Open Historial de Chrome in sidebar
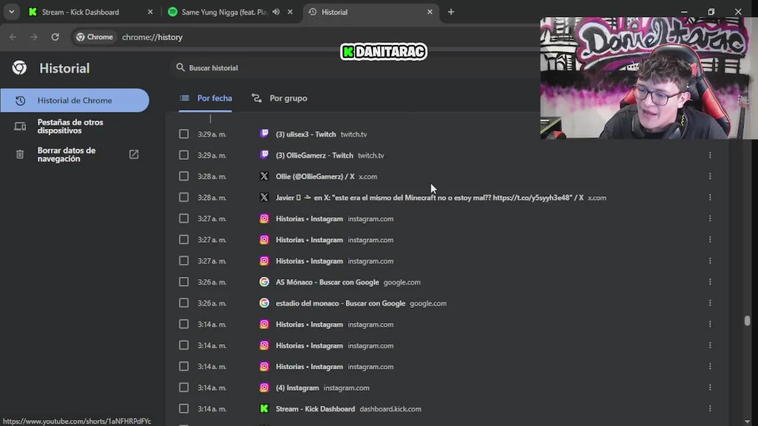758x426 pixels. pos(75,101)
